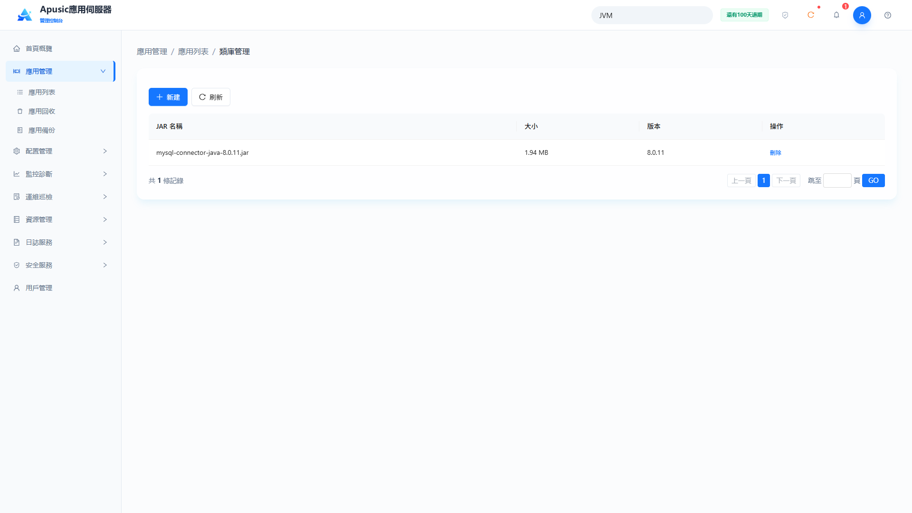Screen dimensions: 912x513
Task: Expand the 監控診斷 chevron
Action: 105,174
